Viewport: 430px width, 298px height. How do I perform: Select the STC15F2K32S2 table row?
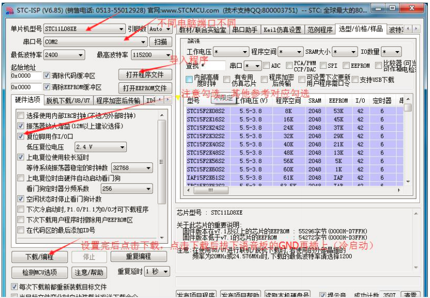(295, 136)
